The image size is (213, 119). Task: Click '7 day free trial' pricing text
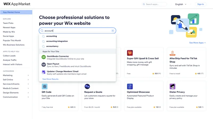(x=47, y=107)
